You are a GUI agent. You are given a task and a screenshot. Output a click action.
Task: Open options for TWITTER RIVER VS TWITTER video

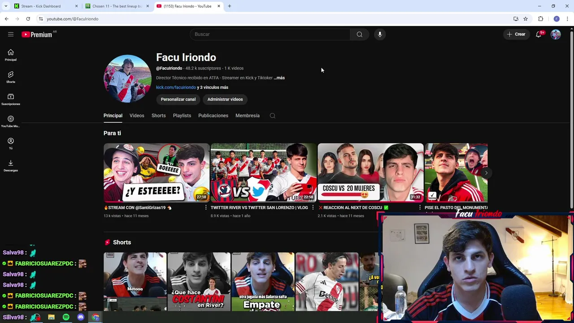[313, 208]
